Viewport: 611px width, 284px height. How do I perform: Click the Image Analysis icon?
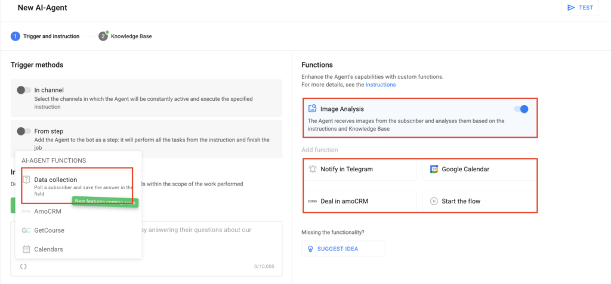(312, 109)
